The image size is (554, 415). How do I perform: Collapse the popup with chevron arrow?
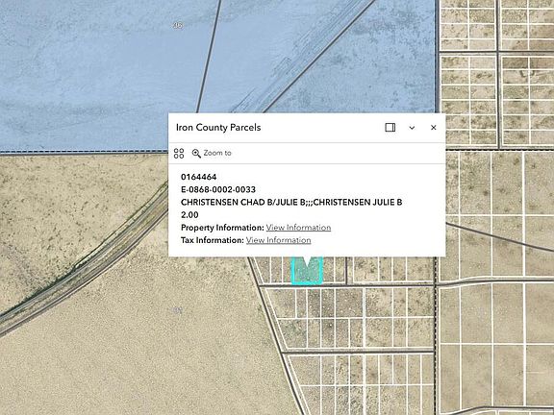[412, 128]
